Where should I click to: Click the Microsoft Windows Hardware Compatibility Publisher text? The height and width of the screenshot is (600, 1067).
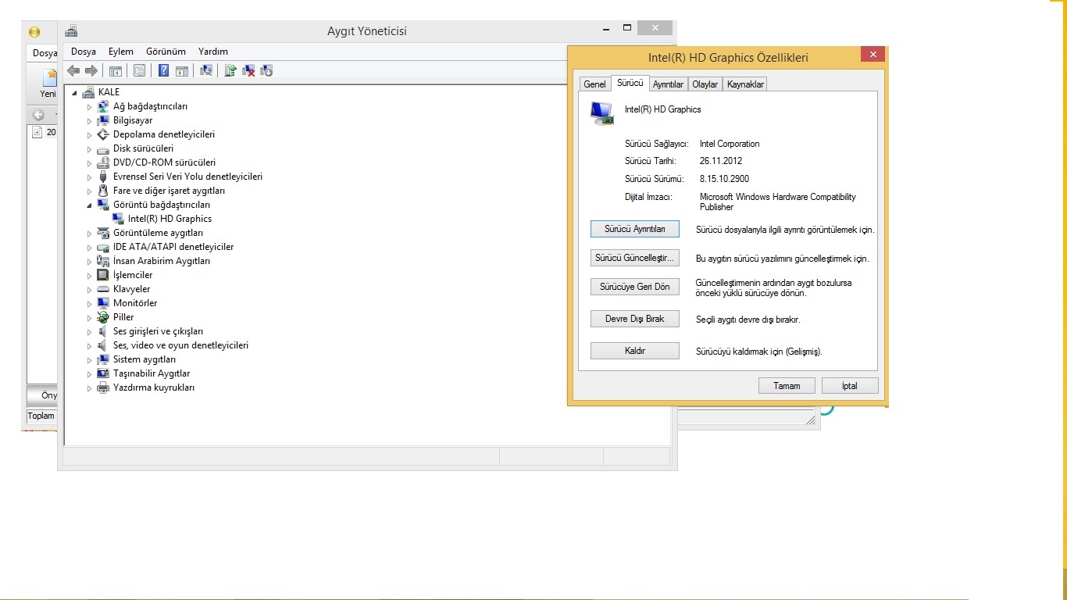[778, 202]
